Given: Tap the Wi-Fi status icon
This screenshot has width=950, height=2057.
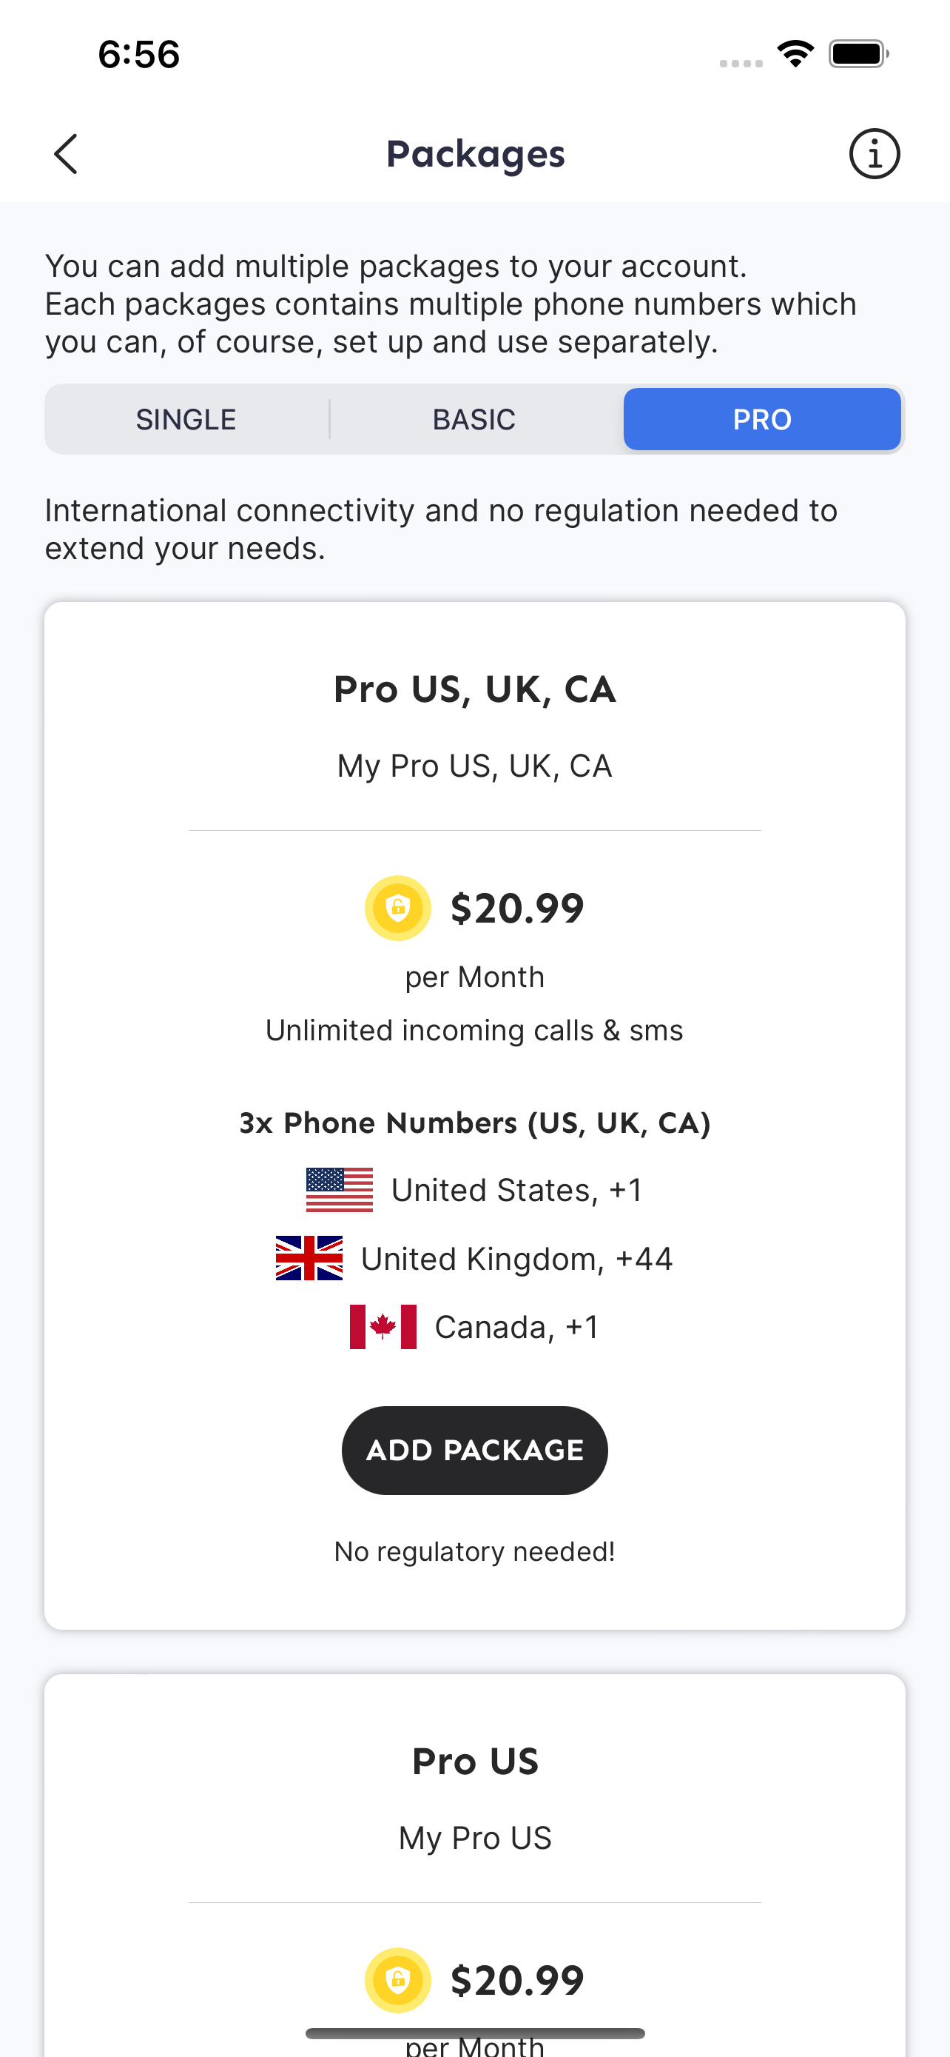Looking at the screenshot, I should [795, 53].
